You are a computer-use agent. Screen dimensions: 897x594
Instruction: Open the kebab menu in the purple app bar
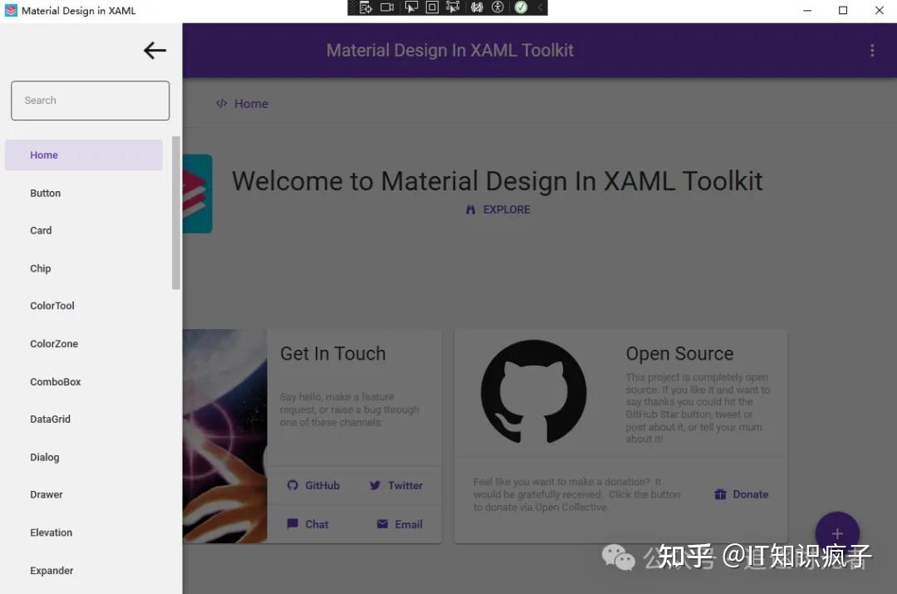tap(872, 51)
